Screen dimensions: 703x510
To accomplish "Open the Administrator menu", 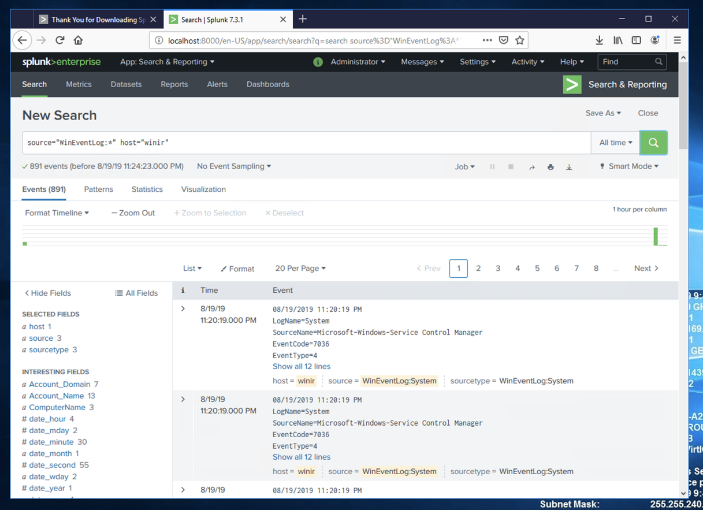I will (358, 62).
